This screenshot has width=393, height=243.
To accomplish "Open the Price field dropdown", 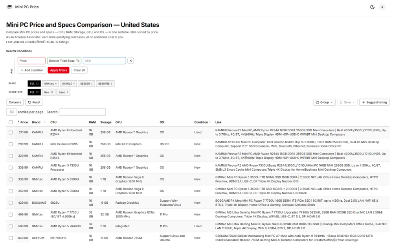I will (31, 61).
